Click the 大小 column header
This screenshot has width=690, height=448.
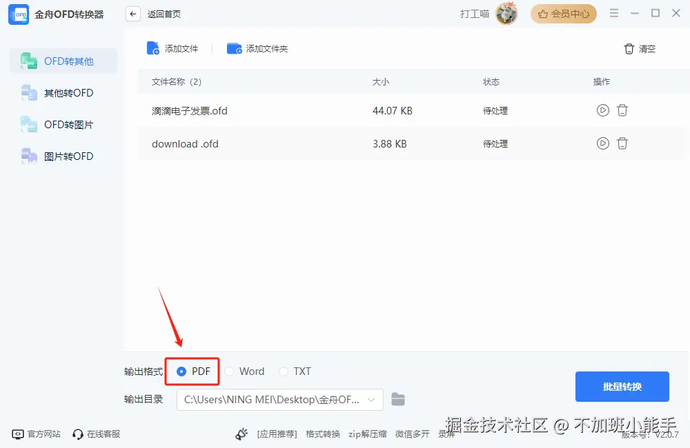click(x=381, y=82)
